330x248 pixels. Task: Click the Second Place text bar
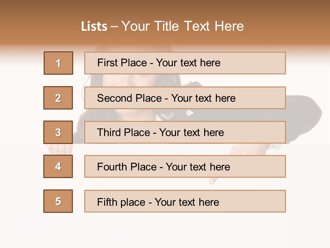point(185,98)
